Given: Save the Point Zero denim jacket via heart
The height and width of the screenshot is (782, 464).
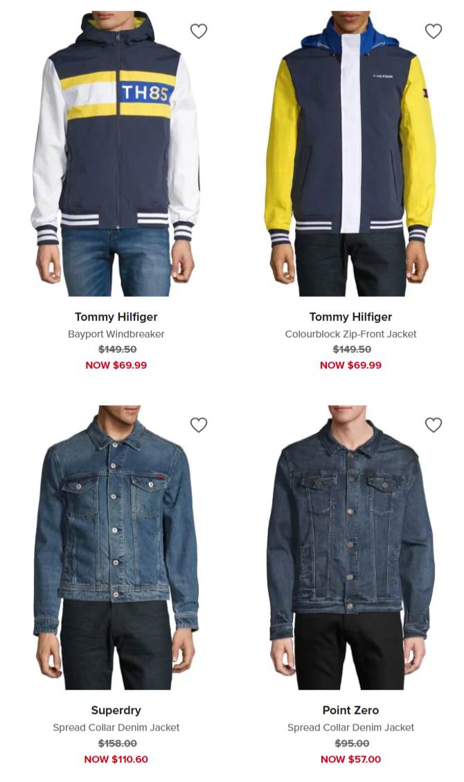Looking at the screenshot, I should click(433, 425).
